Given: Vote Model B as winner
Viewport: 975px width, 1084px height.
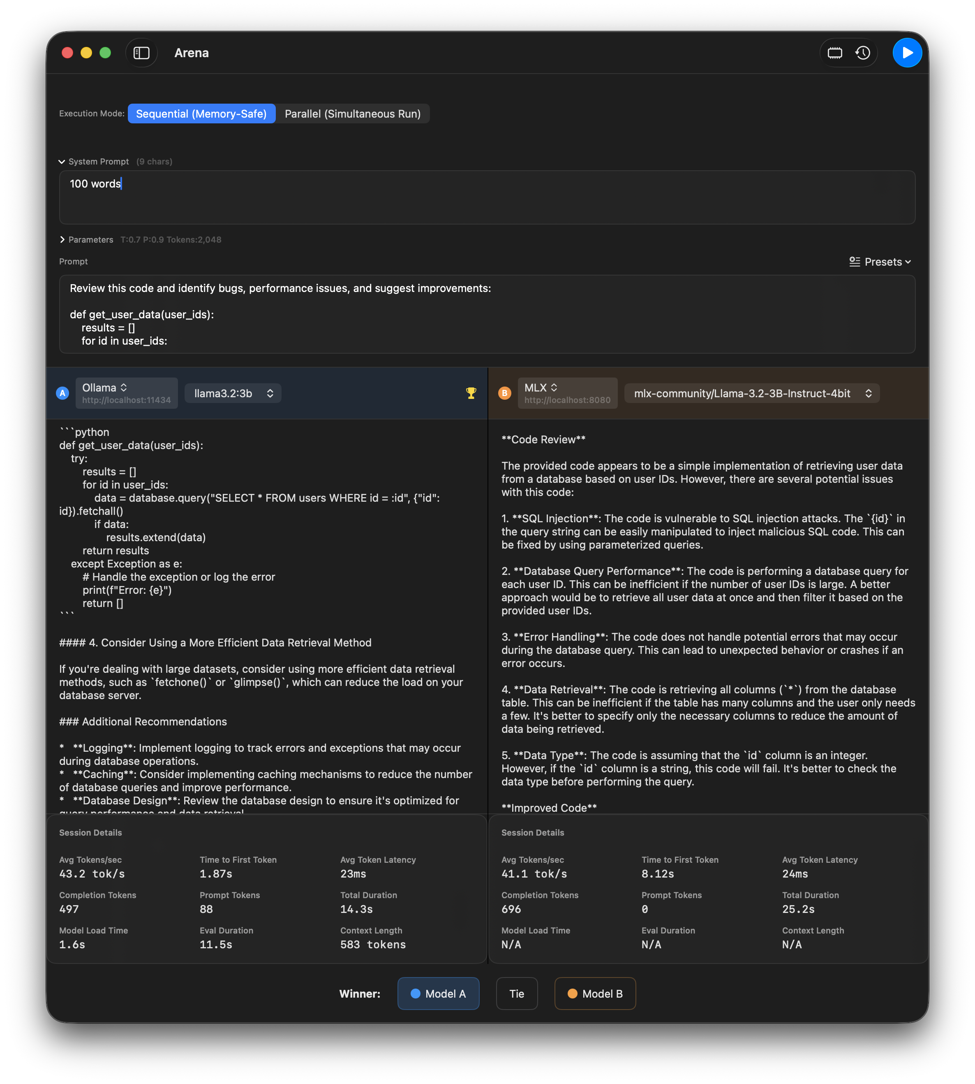Looking at the screenshot, I should (x=595, y=993).
